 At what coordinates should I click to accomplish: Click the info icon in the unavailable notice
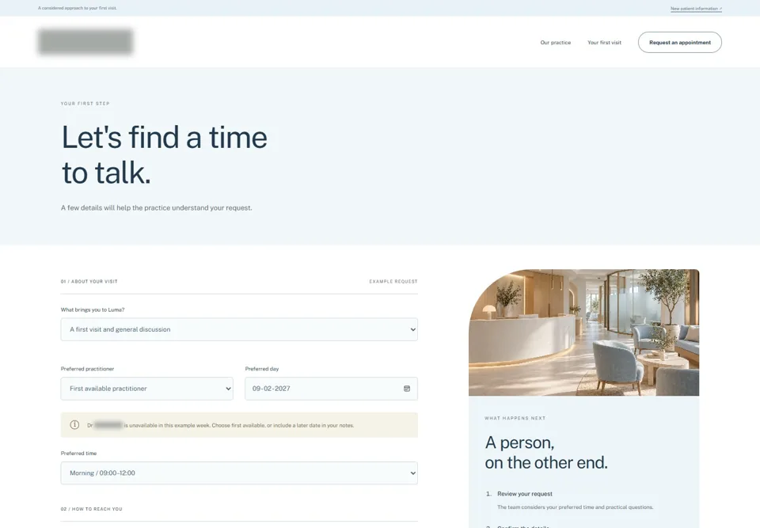(x=74, y=425)
